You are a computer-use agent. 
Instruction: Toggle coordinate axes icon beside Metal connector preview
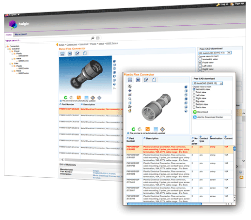click(114, 88)
